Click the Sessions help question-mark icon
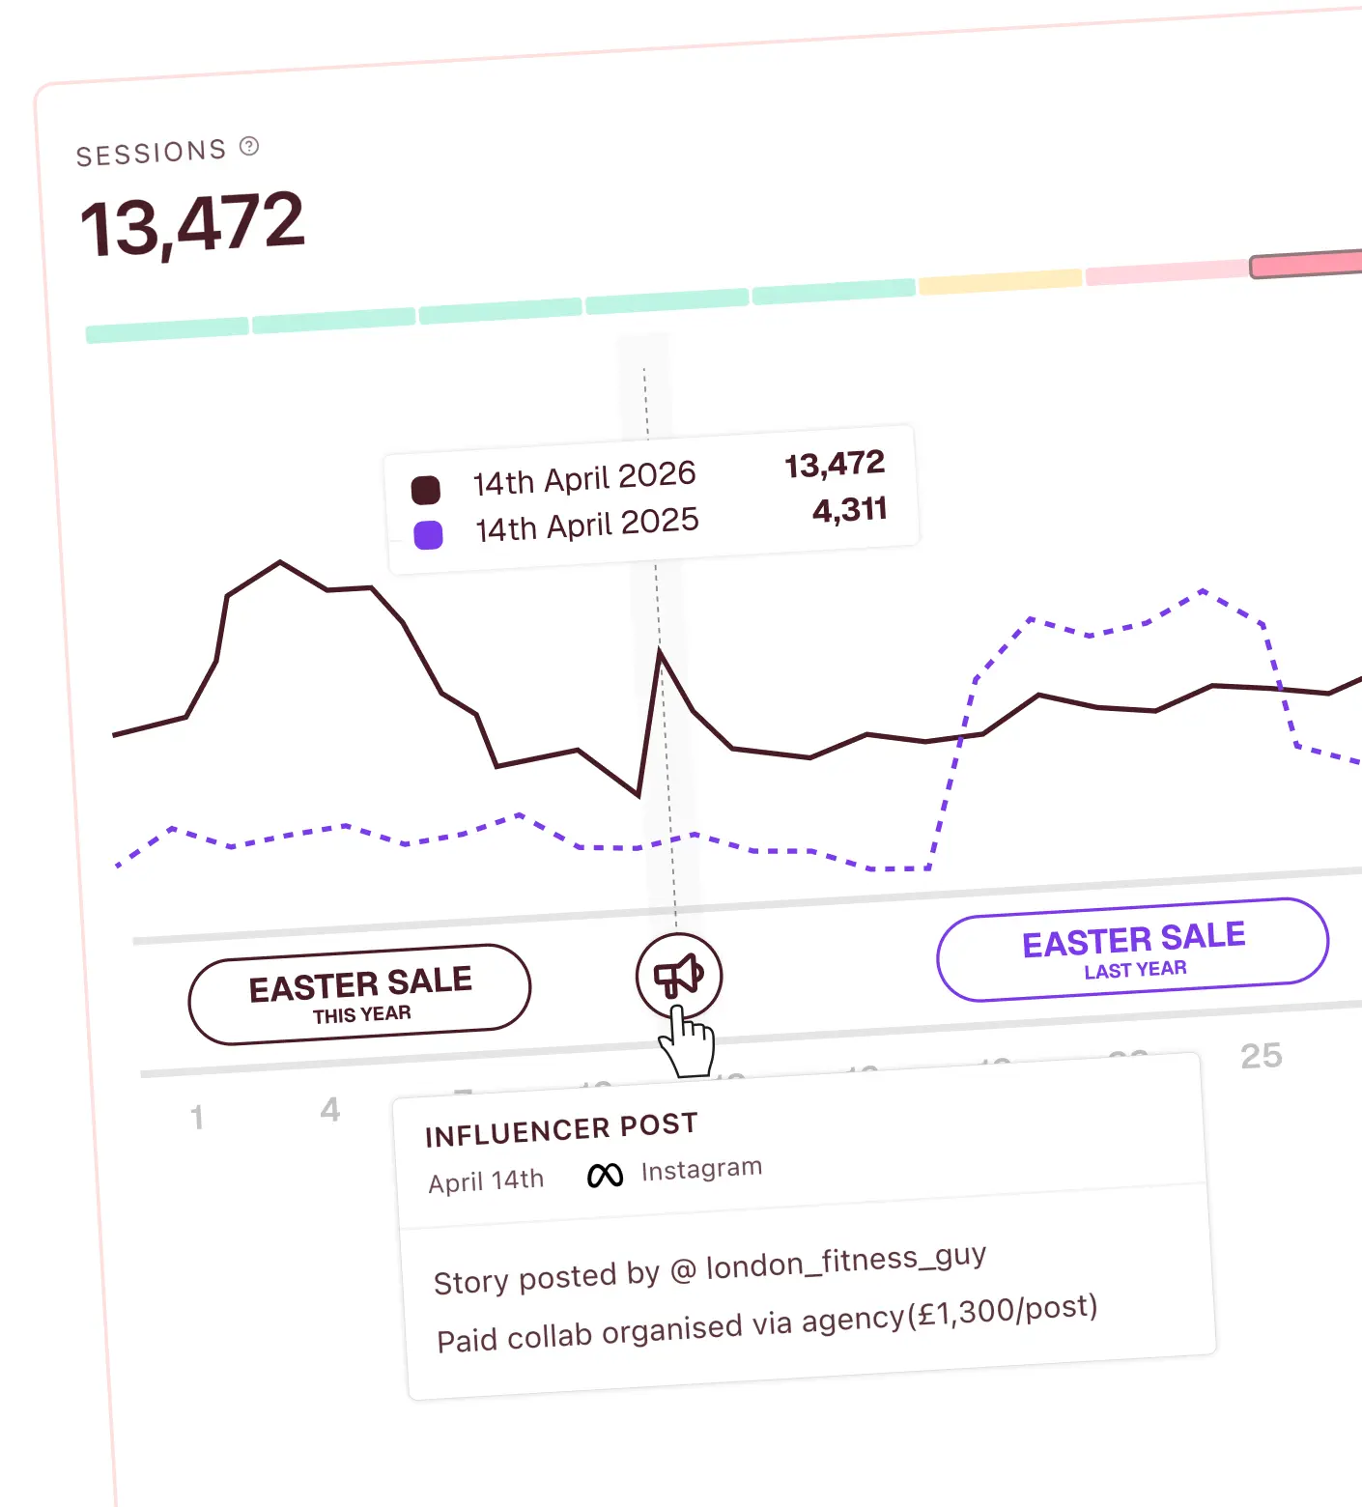 click(x=249, y=146)
